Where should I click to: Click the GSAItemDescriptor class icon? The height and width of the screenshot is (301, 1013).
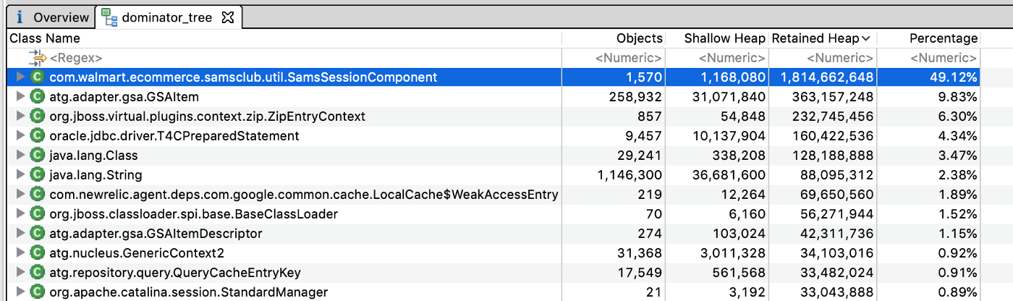[x=38, y=233]
